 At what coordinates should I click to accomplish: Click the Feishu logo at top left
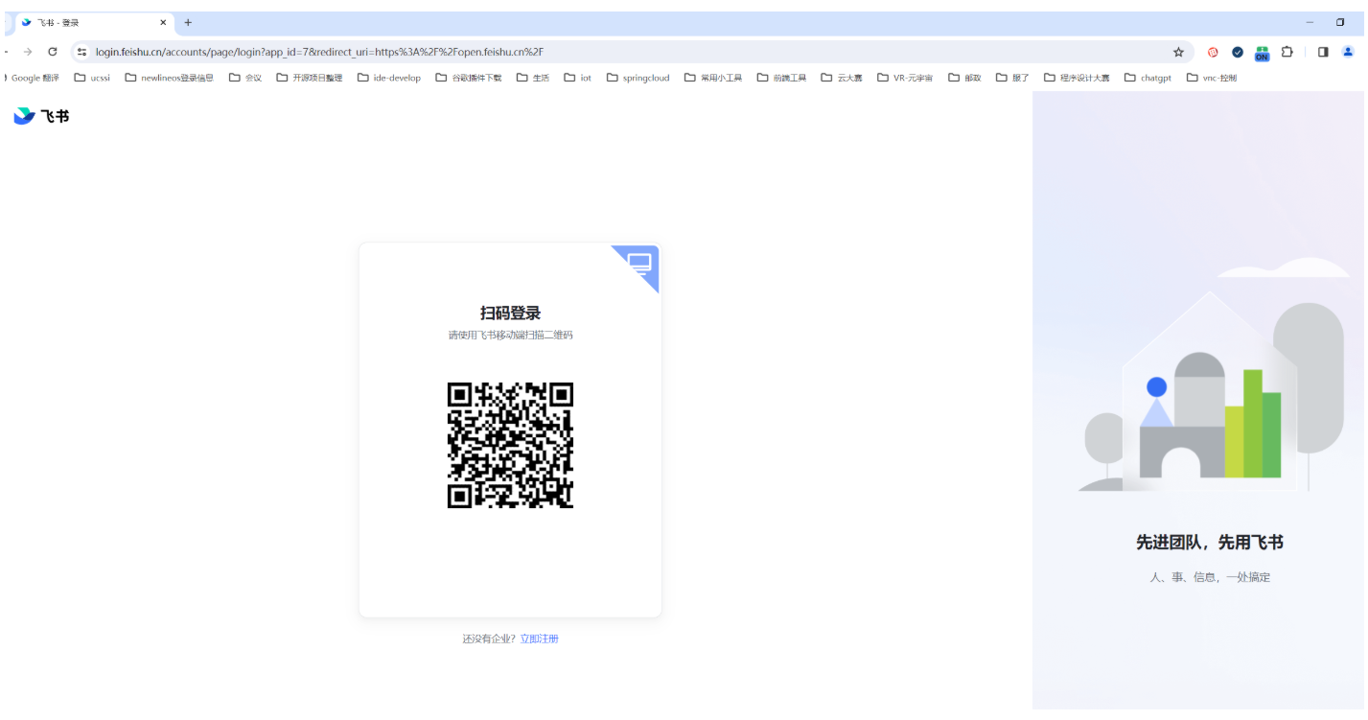tap(41, 116)
